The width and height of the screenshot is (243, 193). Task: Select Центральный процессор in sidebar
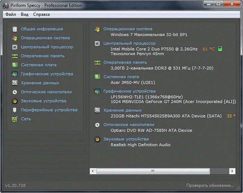(x=47, y=47)
